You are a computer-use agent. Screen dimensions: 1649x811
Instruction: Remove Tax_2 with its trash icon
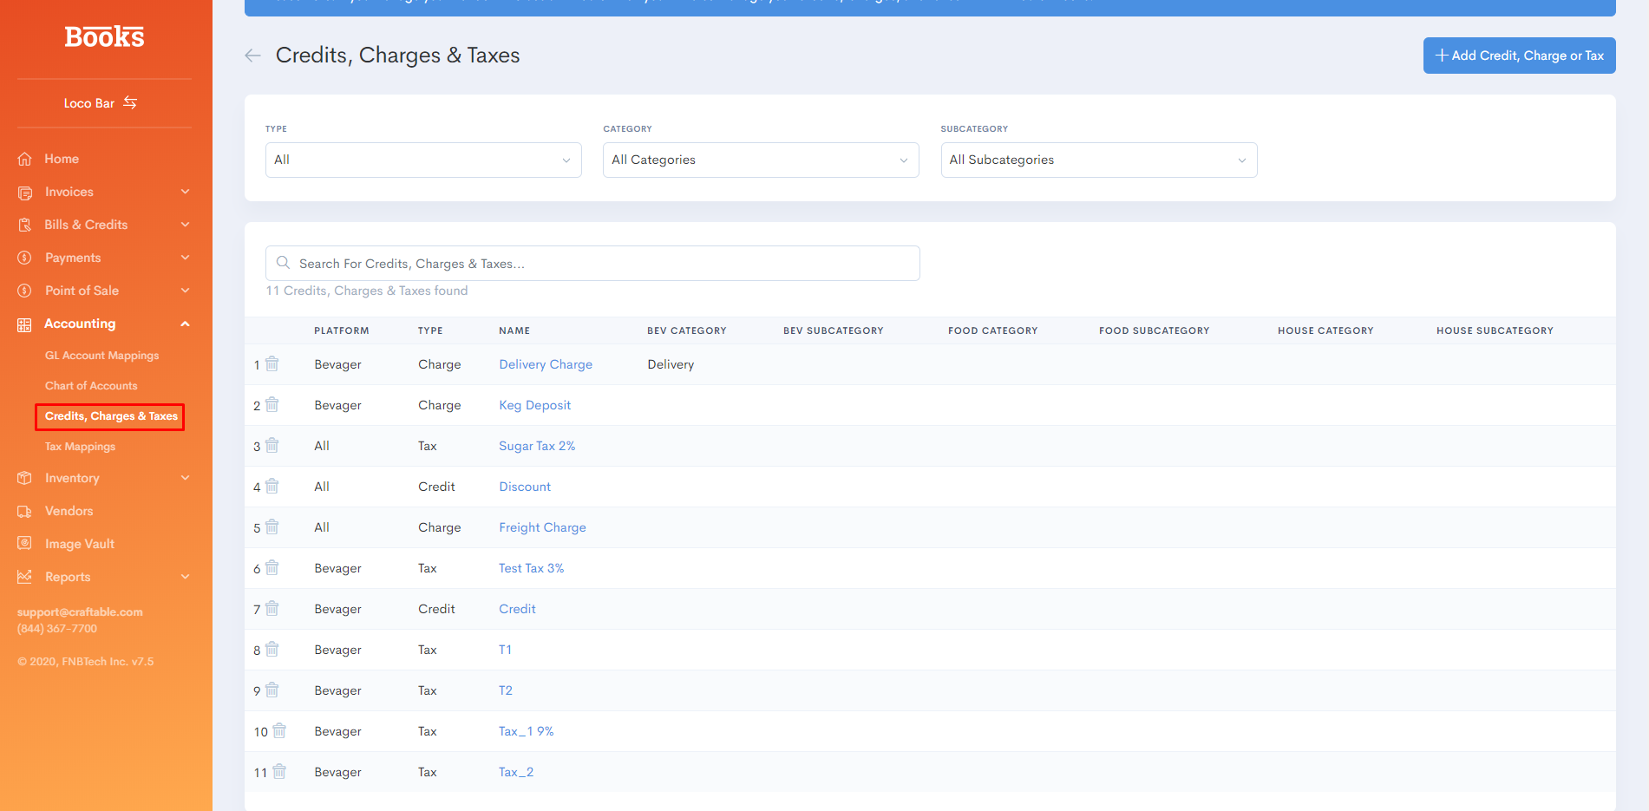(279, 771)
